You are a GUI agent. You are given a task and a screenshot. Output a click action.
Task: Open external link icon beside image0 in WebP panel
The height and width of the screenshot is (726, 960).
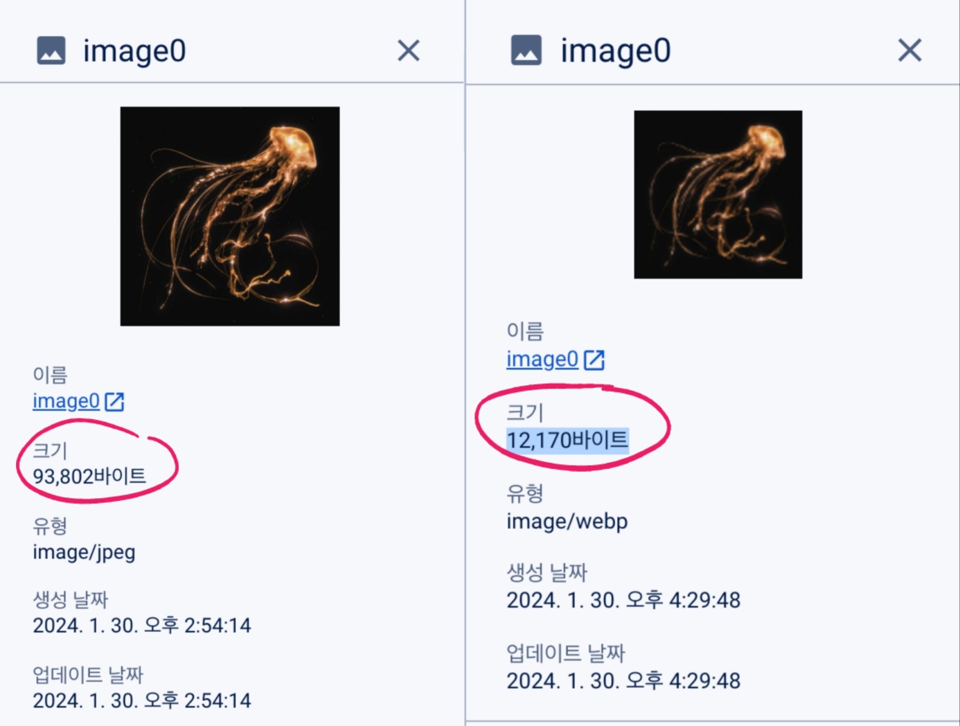[x=594, y=360]
